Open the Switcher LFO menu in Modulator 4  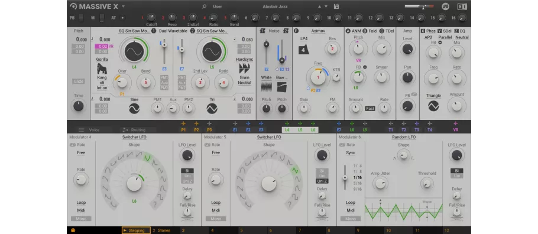point(134,137)
